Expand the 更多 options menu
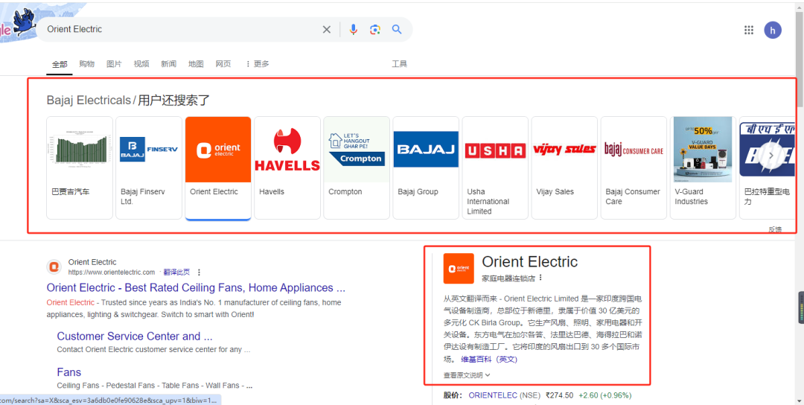The image size is (804, 405). click(x=257, y=64)
